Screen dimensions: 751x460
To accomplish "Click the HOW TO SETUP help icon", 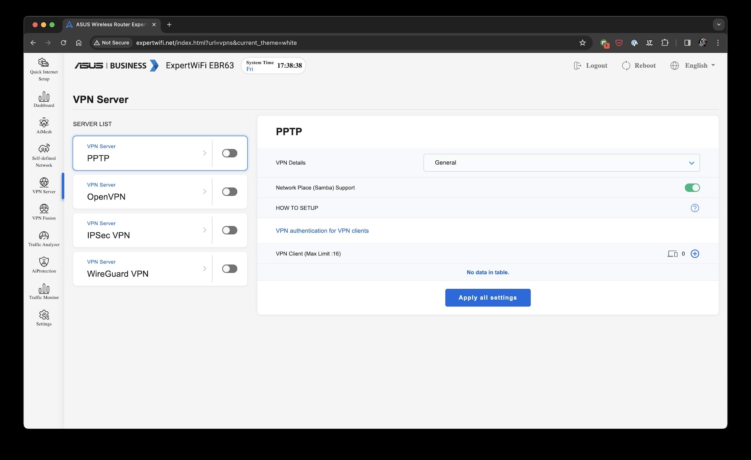I will pos(694,208).
